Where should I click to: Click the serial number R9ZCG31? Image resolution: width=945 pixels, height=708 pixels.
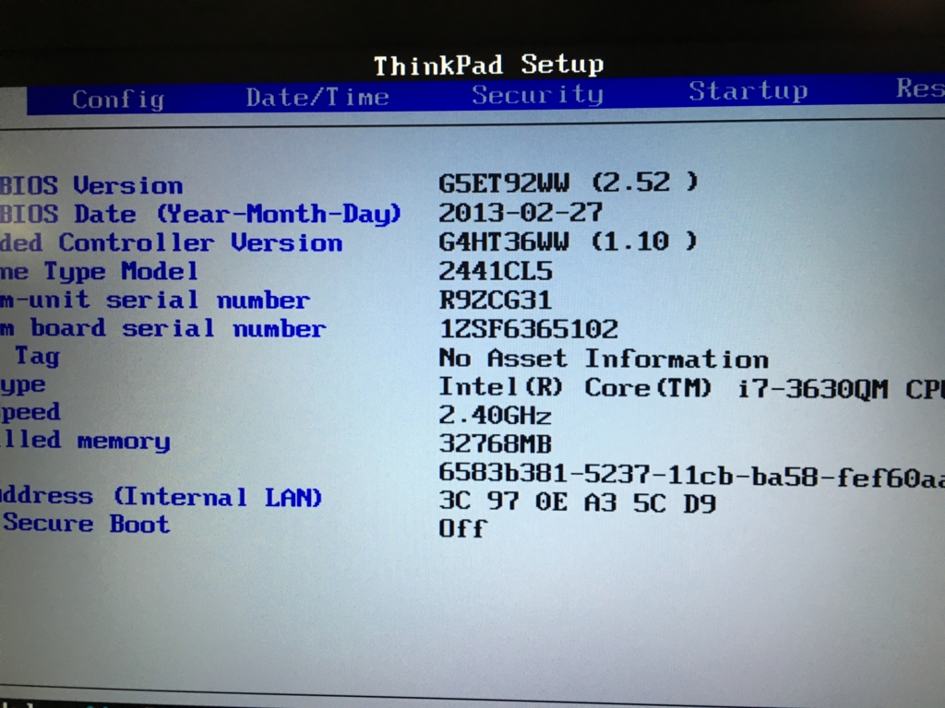(x=495, y=300)
